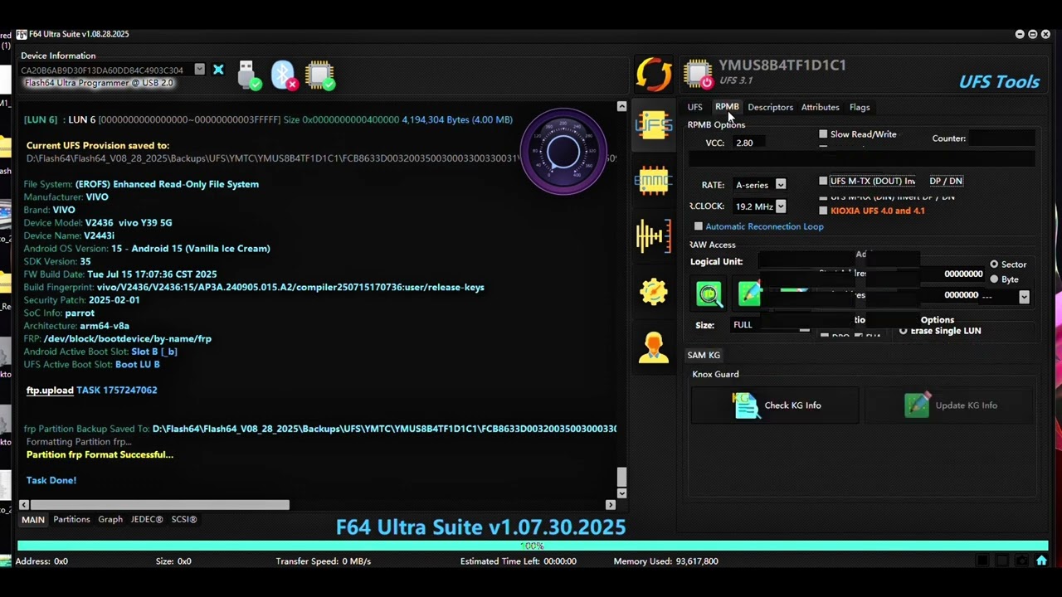Select the Sector radio button
The width and height of the screenshot is (1062, 597).
994,265
